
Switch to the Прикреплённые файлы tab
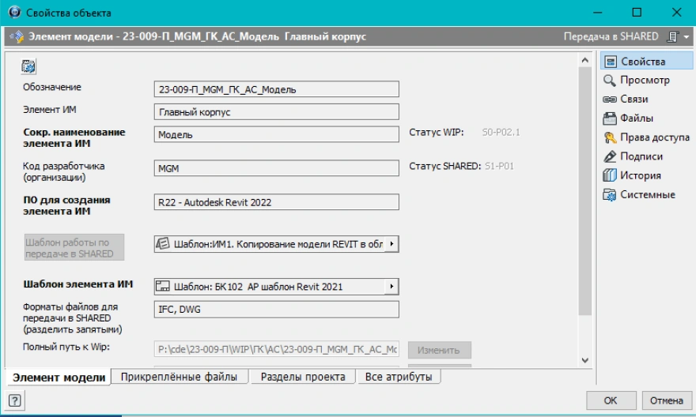(x=179, y=378)
